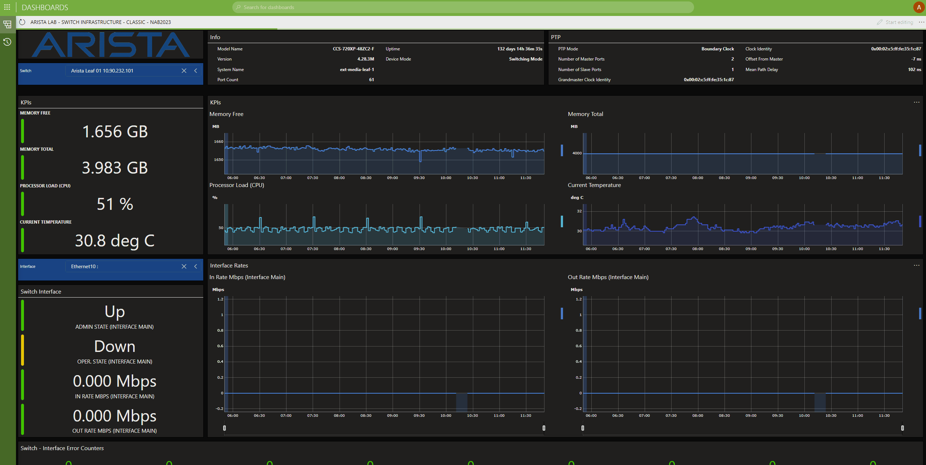Click the Oper. State Down value

[115, 346]
